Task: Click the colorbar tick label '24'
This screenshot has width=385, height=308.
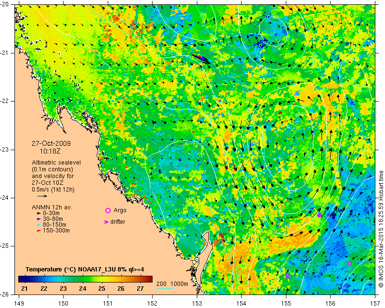Action: 82,288
